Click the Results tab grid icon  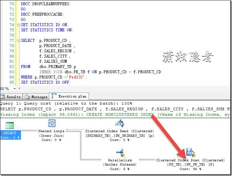pyautogui.click(x=3, y=97)
